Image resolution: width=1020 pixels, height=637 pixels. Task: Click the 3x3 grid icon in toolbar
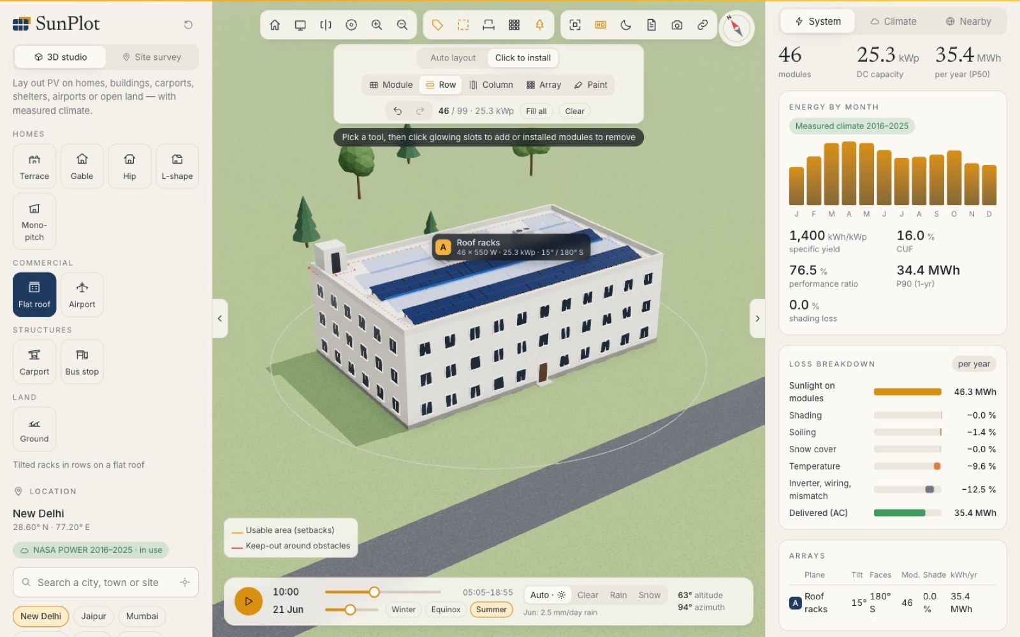pyautogui.click(x=514, y=25)
